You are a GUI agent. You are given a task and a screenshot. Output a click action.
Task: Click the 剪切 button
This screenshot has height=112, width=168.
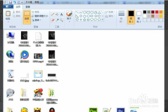tap(17, 12)
